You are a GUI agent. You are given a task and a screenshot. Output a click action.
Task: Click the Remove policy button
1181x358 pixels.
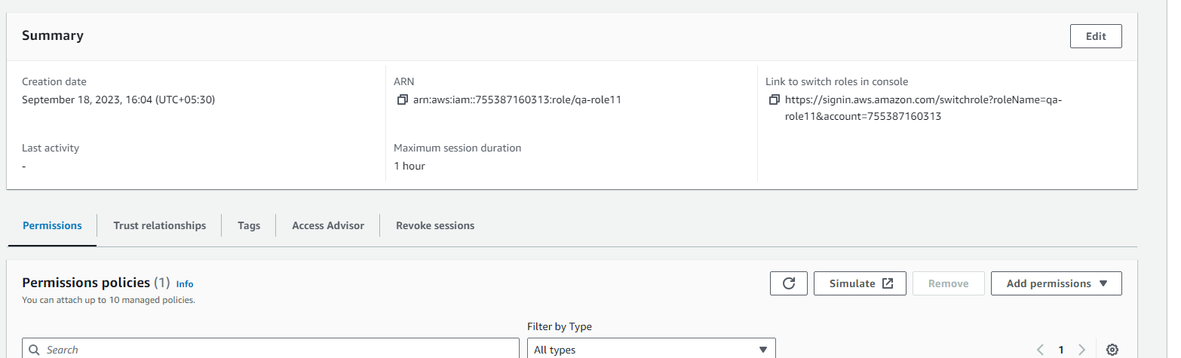click(x=948, y=283)
